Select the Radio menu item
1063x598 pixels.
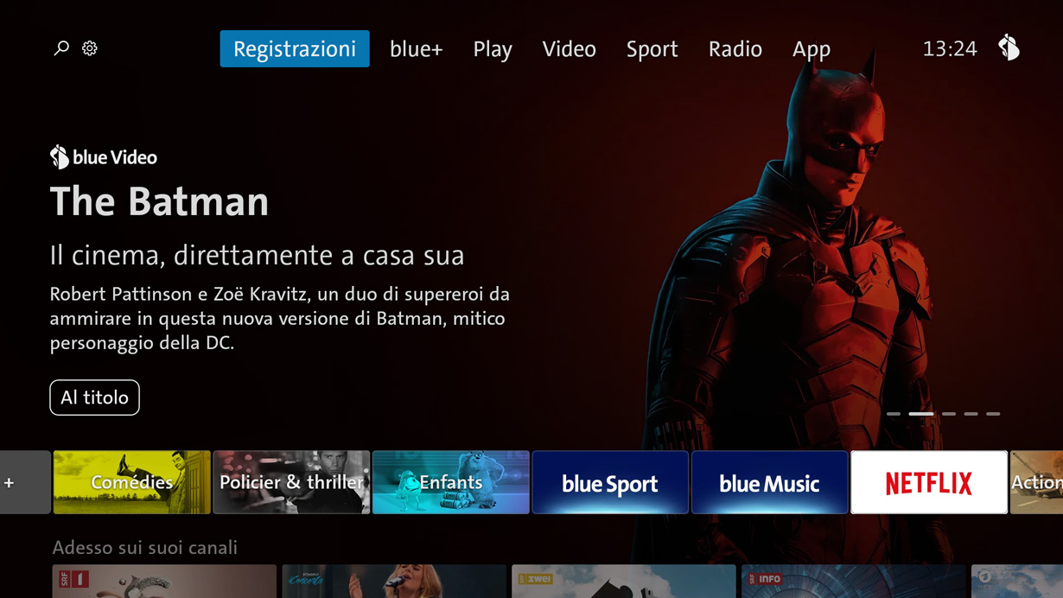(x=735, y=49)
